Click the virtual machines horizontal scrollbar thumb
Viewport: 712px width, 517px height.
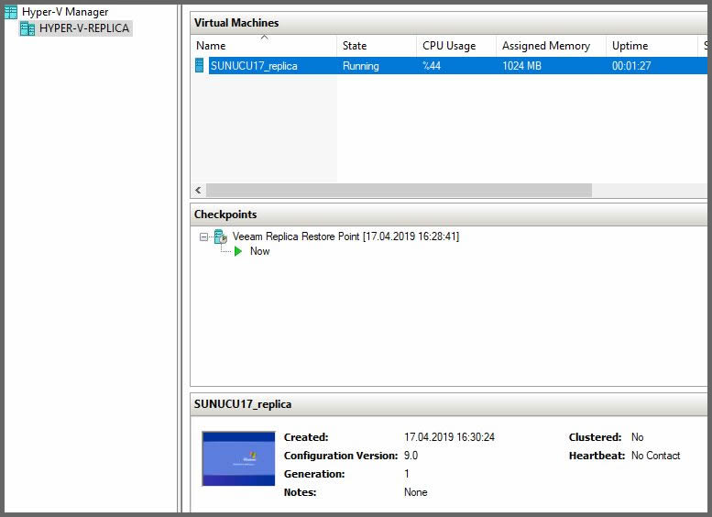click(399, 191)
